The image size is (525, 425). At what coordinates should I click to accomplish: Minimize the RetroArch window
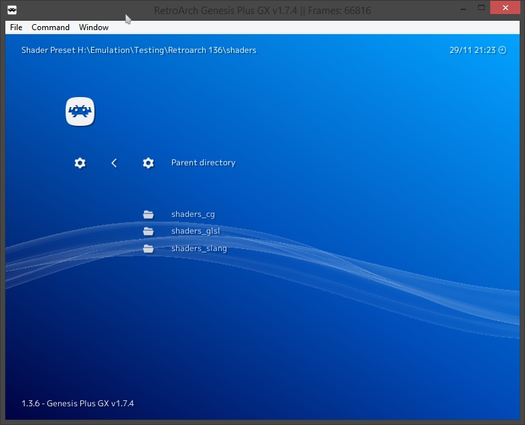point(463,9)
